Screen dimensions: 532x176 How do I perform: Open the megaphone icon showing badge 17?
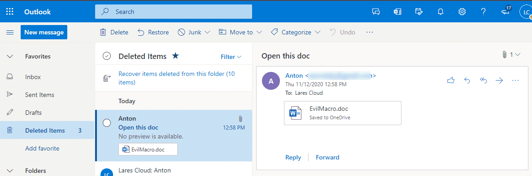(x=506, y=11)
